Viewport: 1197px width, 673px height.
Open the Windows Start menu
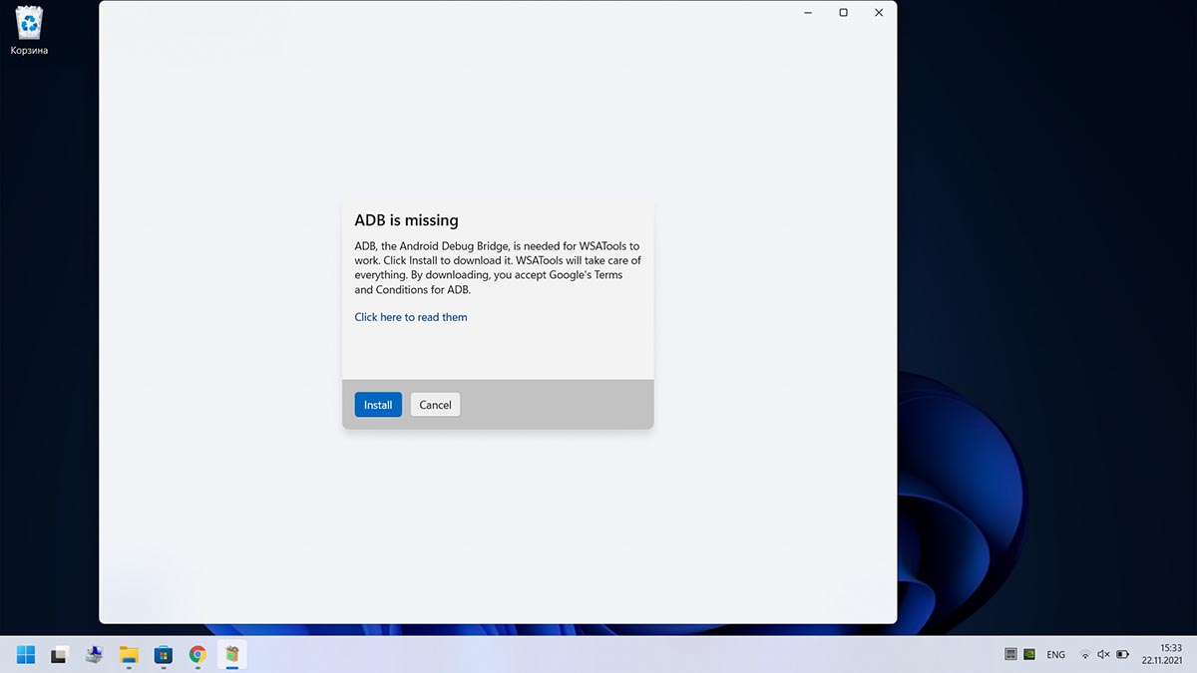pos(26,655)
